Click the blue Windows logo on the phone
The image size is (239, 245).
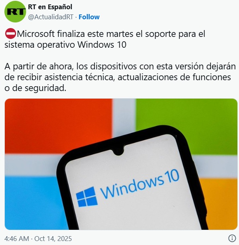click(86, 197)
